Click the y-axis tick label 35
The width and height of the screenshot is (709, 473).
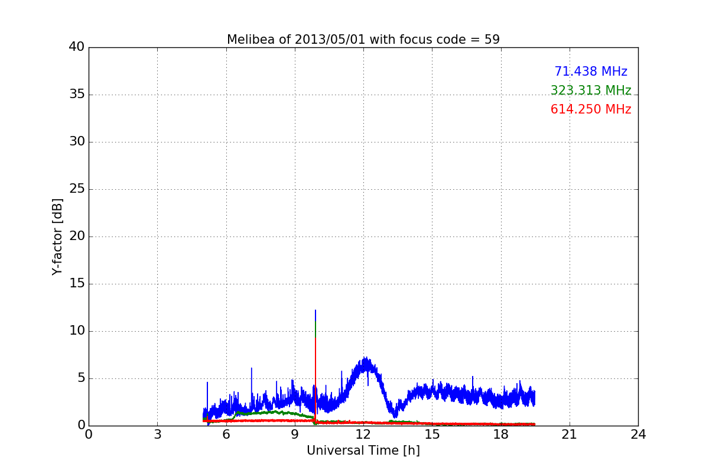77,95
